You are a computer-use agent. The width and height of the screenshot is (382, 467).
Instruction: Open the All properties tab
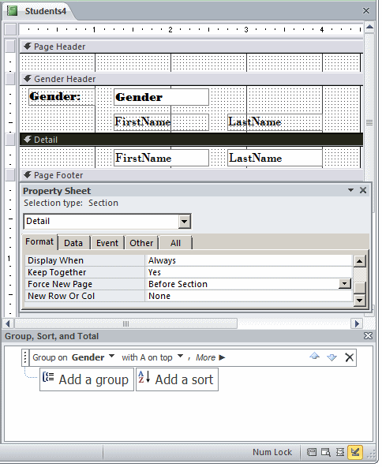tap(175, 243)
